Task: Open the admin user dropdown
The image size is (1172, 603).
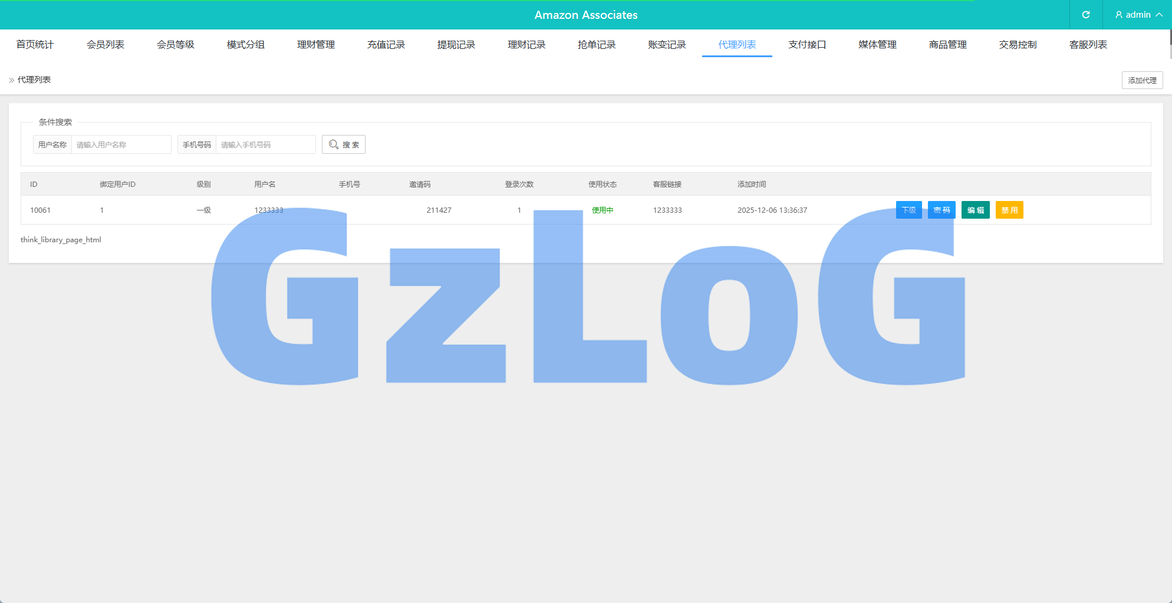Action: [1138, 15]
